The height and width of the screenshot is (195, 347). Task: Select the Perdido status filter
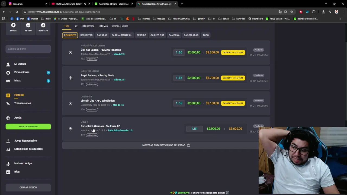point(141,35)
